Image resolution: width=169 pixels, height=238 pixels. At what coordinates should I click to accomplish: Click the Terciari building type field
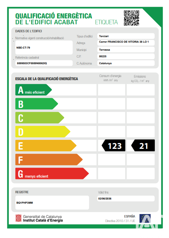click(126, 36)
